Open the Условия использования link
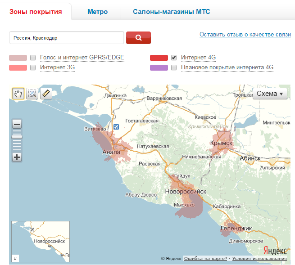Screen dimensions: 295x265 (259, 258)
